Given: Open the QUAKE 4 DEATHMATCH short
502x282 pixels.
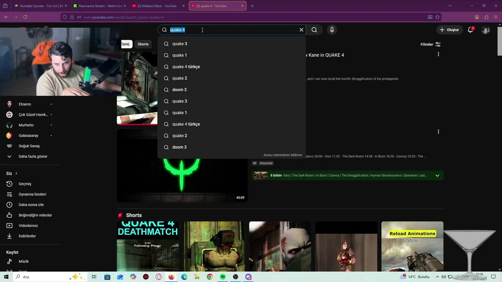Looking at the screenshot, I should pos(148,246).
